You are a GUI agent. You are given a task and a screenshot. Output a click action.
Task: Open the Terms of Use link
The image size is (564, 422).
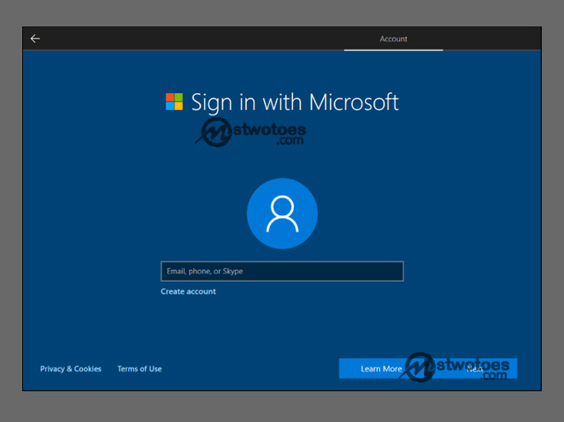pos(139,369)
